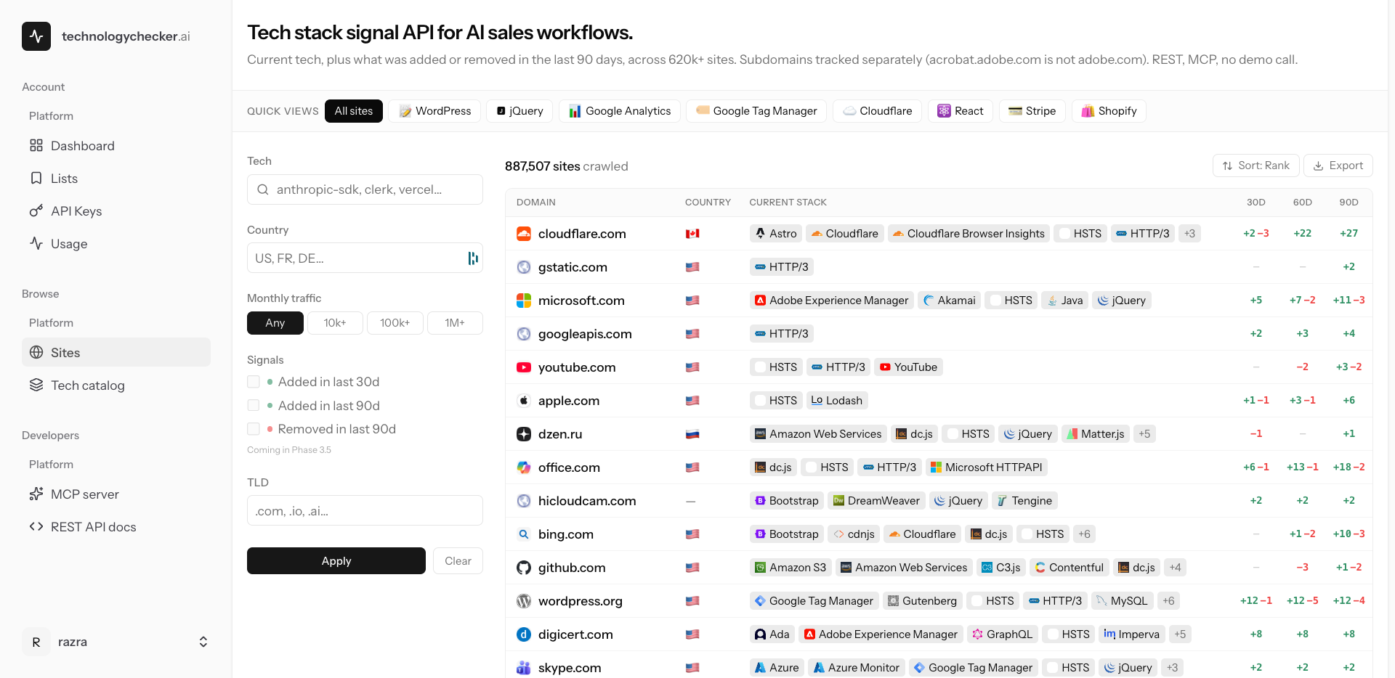Click the Gutenberg tag on wordpress.org
Image resolution: width=1395 pixels, height=678 pixels.
tap(923, 601)
